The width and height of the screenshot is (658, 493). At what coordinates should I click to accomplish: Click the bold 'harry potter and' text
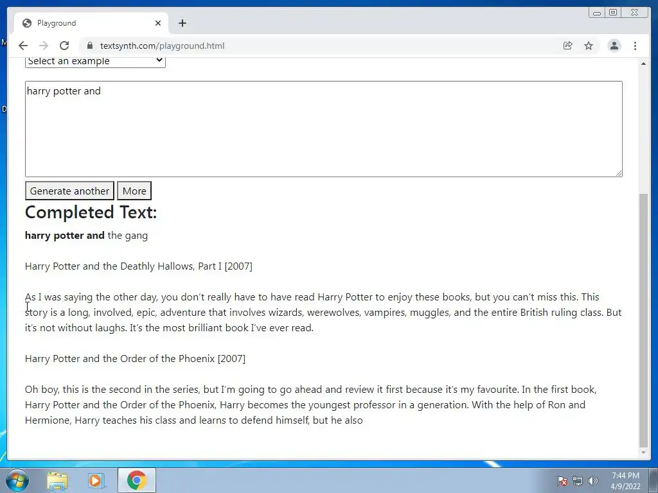pyautogui.click(x=65, y=236)
